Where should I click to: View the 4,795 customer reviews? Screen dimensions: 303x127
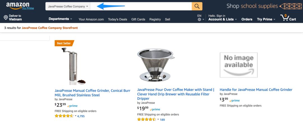[81, 116]
